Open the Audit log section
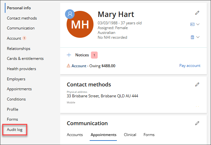 pos(14,130)
